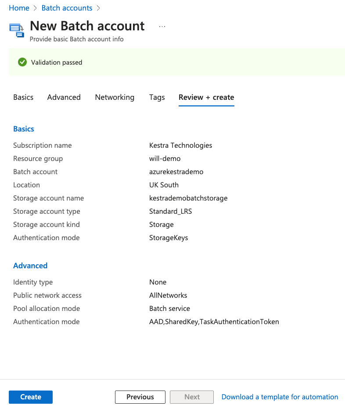Select the Tags tab
Screen dimensions: 345x409
157,97
